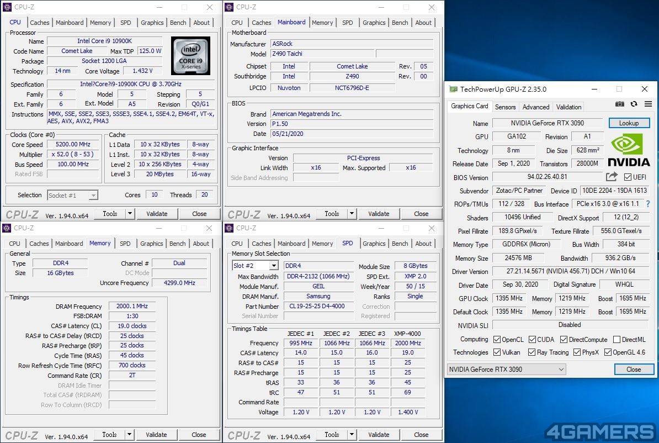Select the About tab in the CPU-Z Mainboard window
The image size is (659, 443).
423,23
